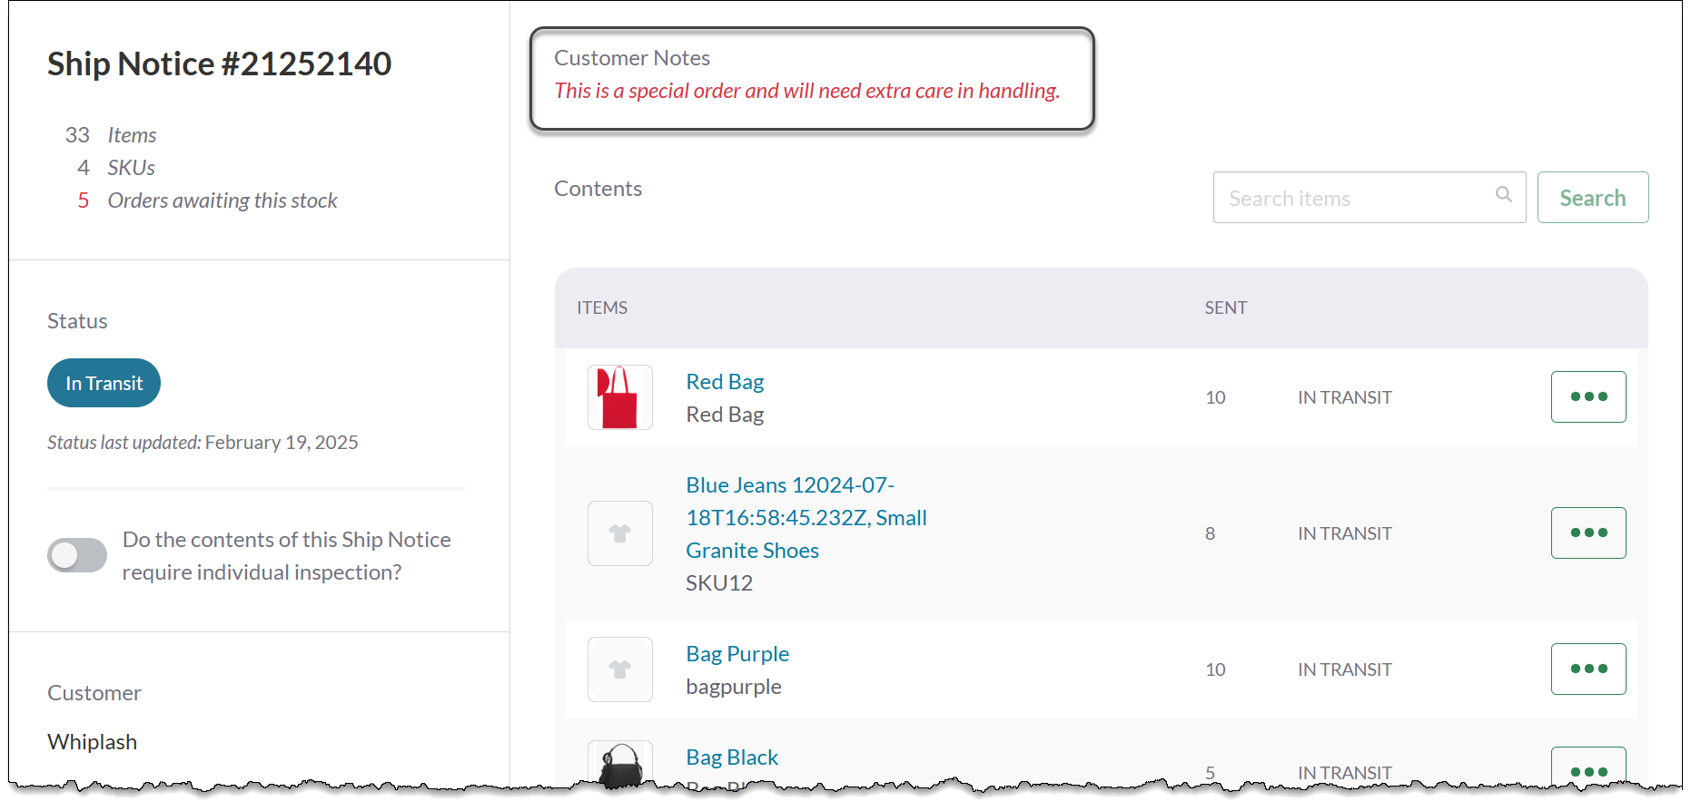Focus the Search items input field
The width and height of the screenshot is (1691, 811).
(x=1370, y=198)
